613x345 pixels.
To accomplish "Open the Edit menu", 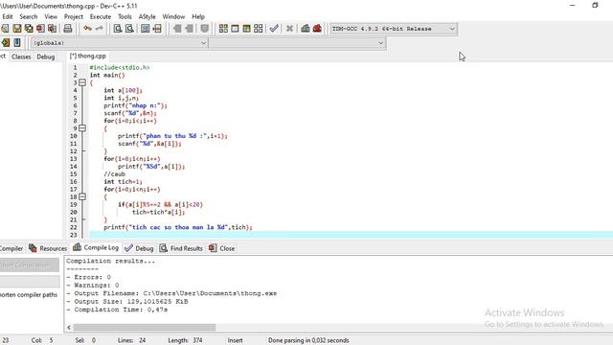I will point(8,17).
